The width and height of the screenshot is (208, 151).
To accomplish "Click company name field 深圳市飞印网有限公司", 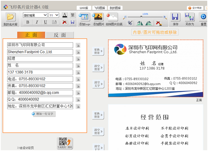I will [40, 45].
